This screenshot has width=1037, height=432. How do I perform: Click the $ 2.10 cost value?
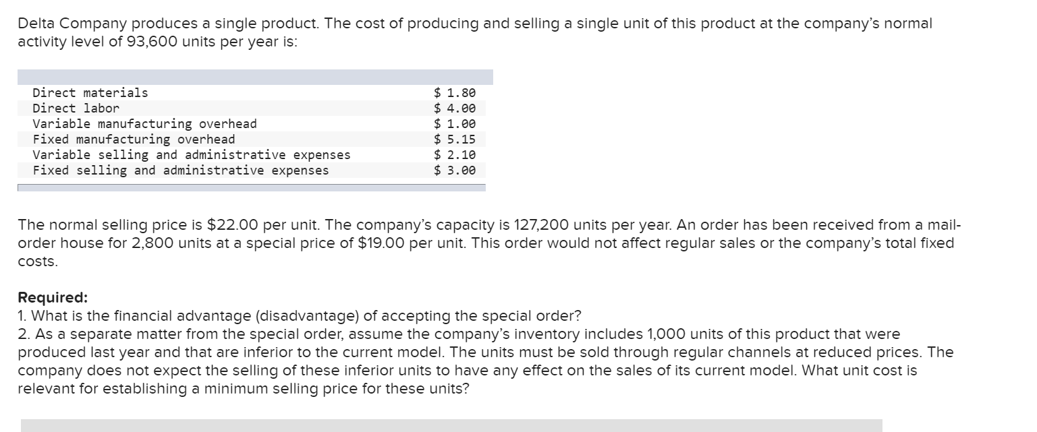tap(455, 155)
